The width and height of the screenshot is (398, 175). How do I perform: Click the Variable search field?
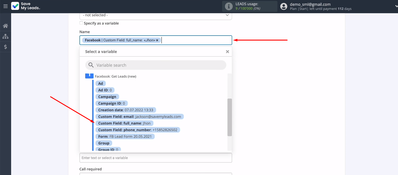pos(156,65)
